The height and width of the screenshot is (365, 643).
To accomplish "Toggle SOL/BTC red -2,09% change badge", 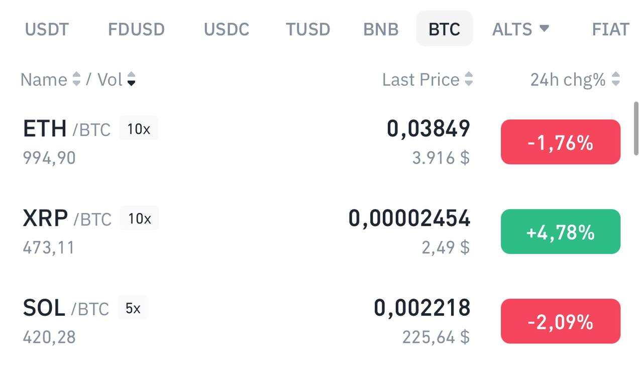I will (560, 321).
